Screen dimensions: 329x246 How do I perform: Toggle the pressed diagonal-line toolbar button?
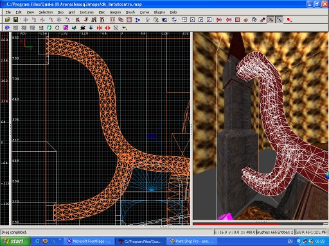279,20
